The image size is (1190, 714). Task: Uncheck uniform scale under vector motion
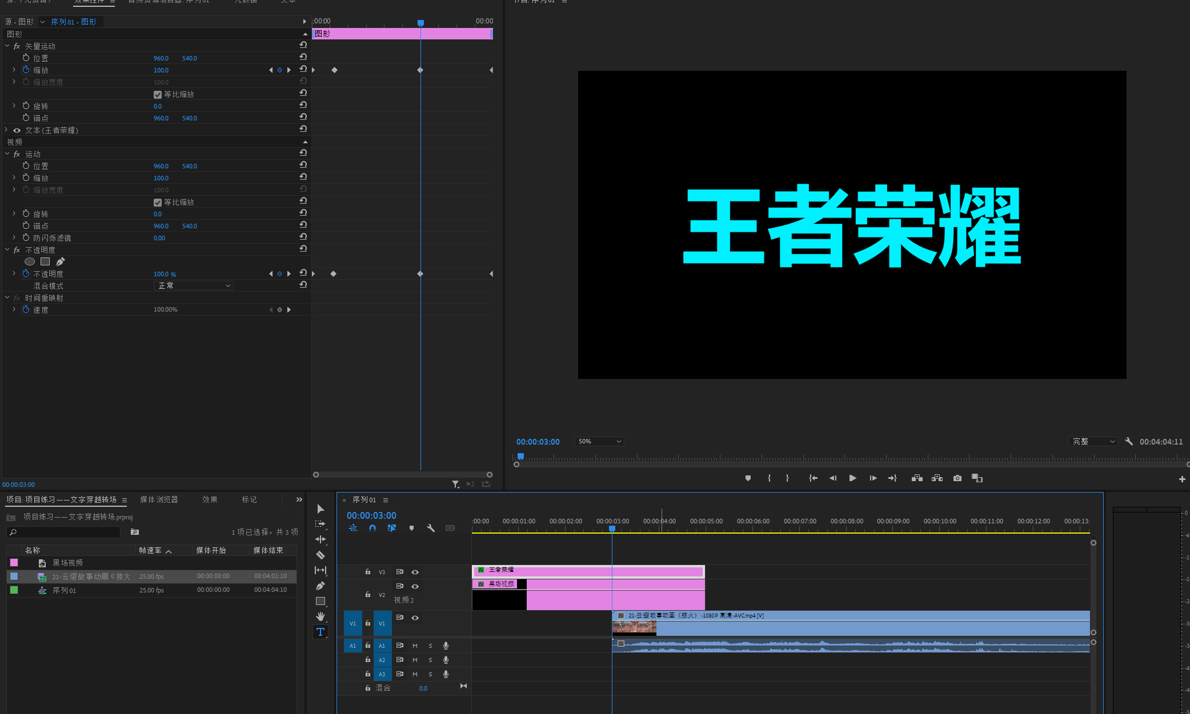(158, 95)
